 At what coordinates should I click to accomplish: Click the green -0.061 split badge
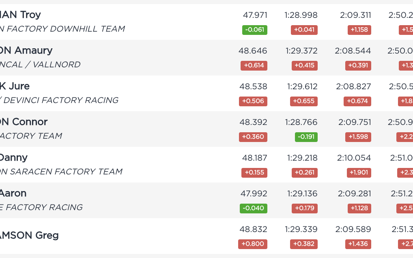[255, 30]
